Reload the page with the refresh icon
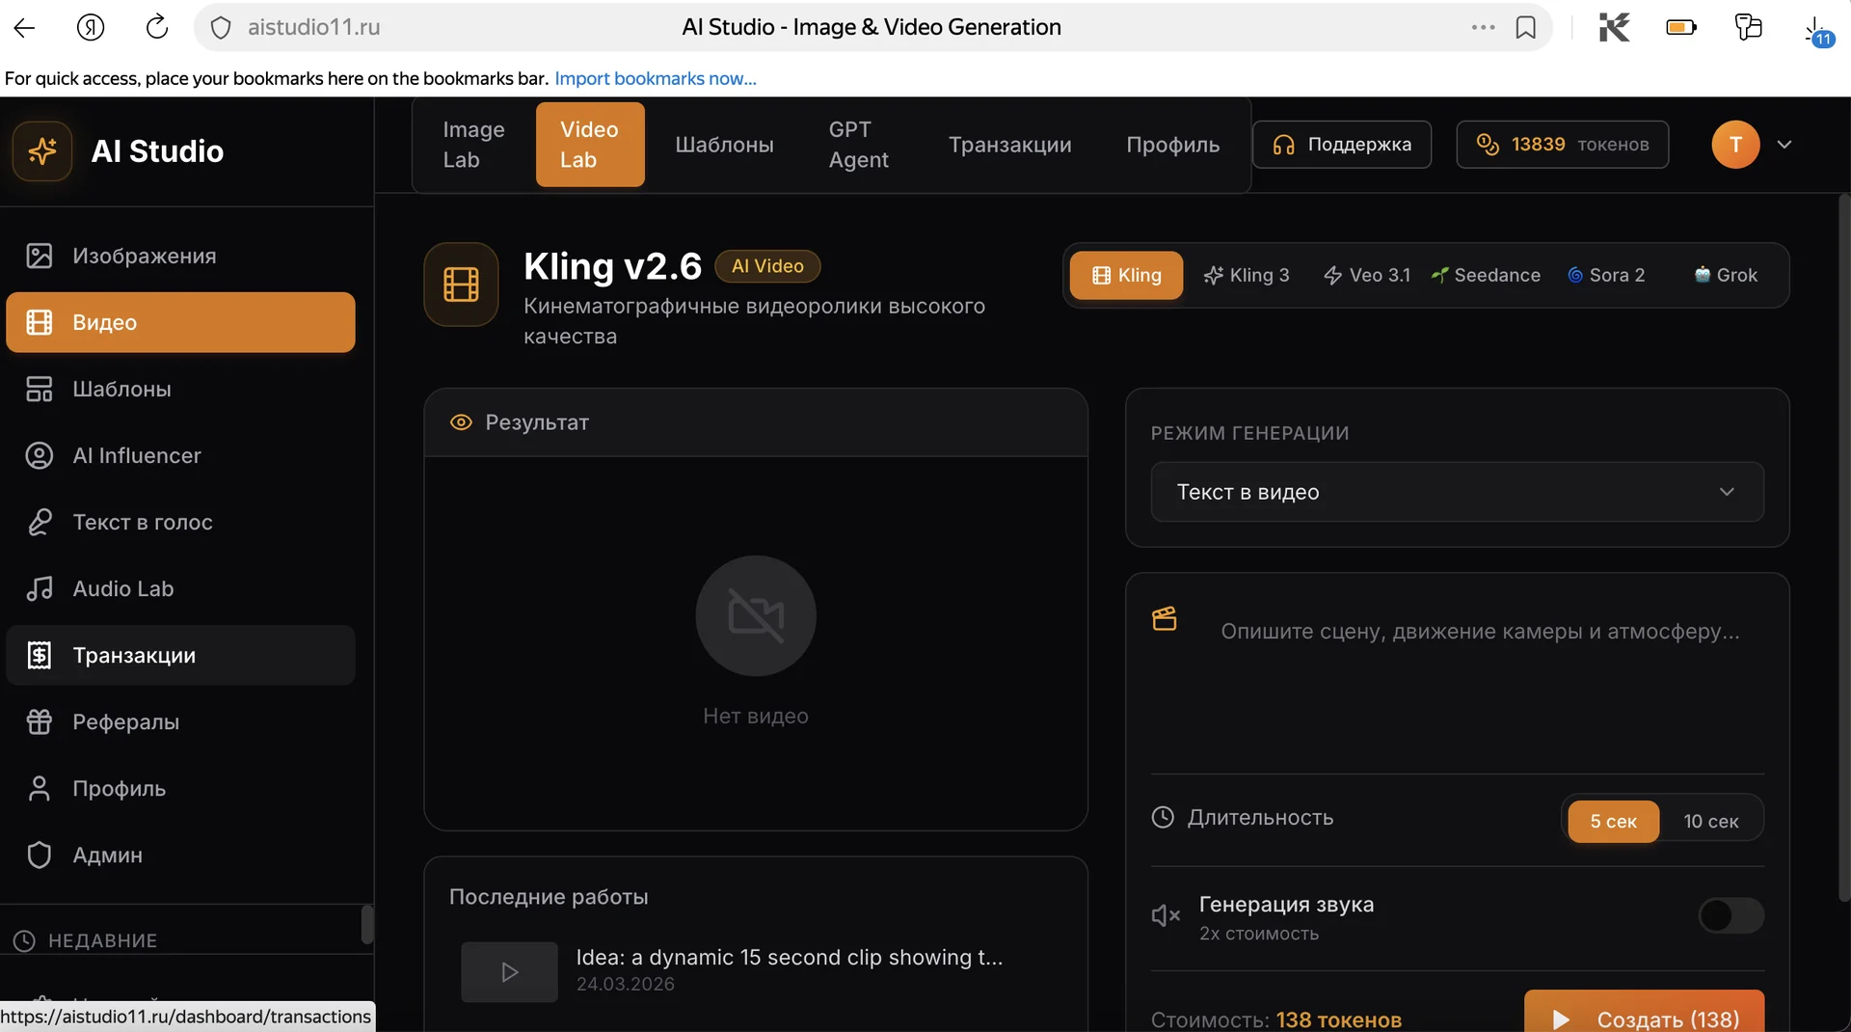 click(x=157, y=27)
